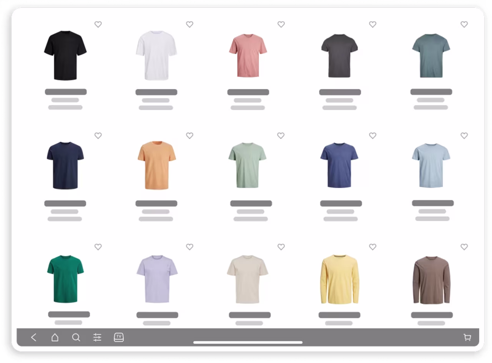Open the brown long-sleeve shirt image
The width and height of the screenshot is (492, 363).
tap(431, 280)
